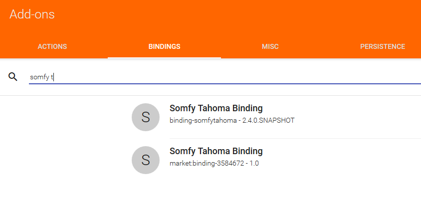Click the Add-ons page heading
This screenshot has height=211, width=421.
(32, 15)
